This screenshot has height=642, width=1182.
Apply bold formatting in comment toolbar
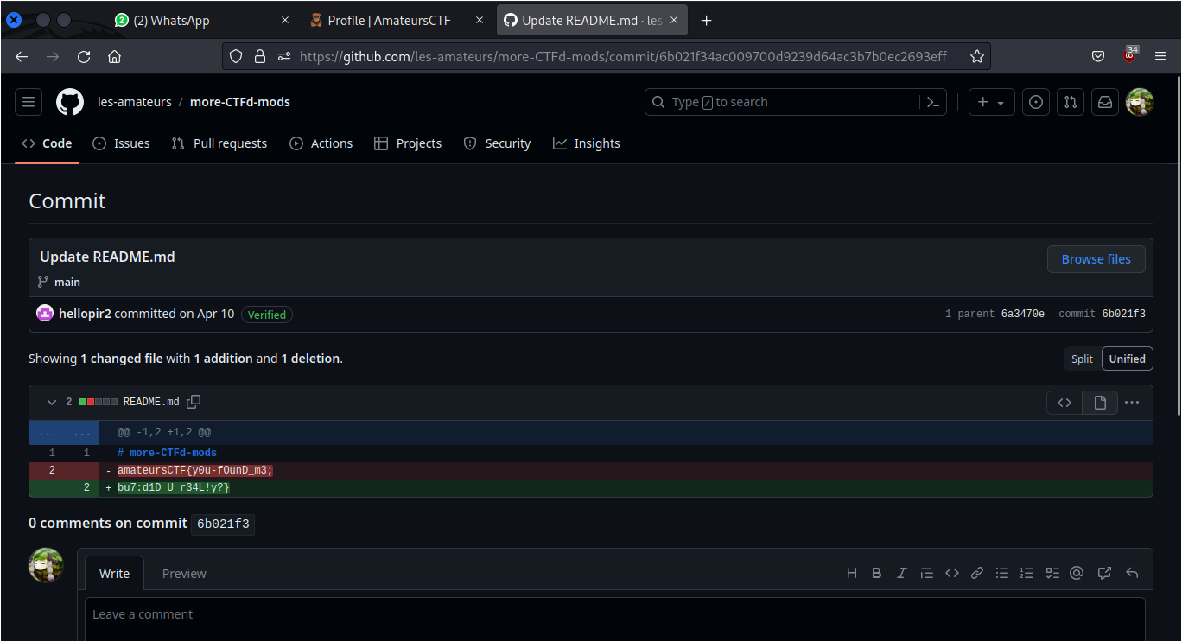(x=877, y=573)
